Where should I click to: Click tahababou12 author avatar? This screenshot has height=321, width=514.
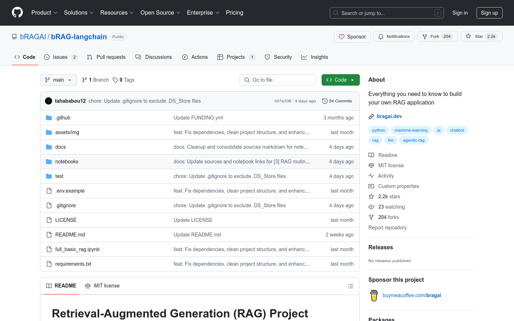[49, 101]
